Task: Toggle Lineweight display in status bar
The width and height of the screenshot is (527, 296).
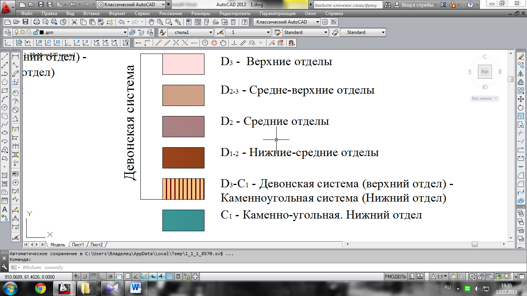Action: 161,276
